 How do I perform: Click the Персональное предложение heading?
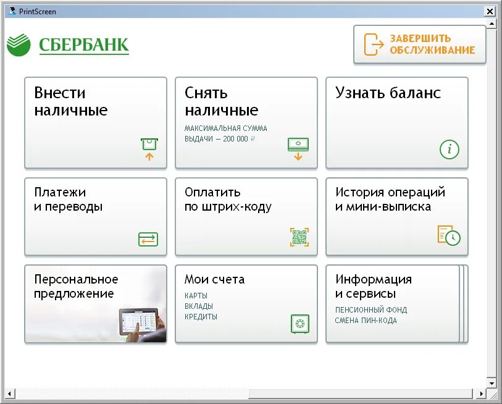click(x=76, y=286)
